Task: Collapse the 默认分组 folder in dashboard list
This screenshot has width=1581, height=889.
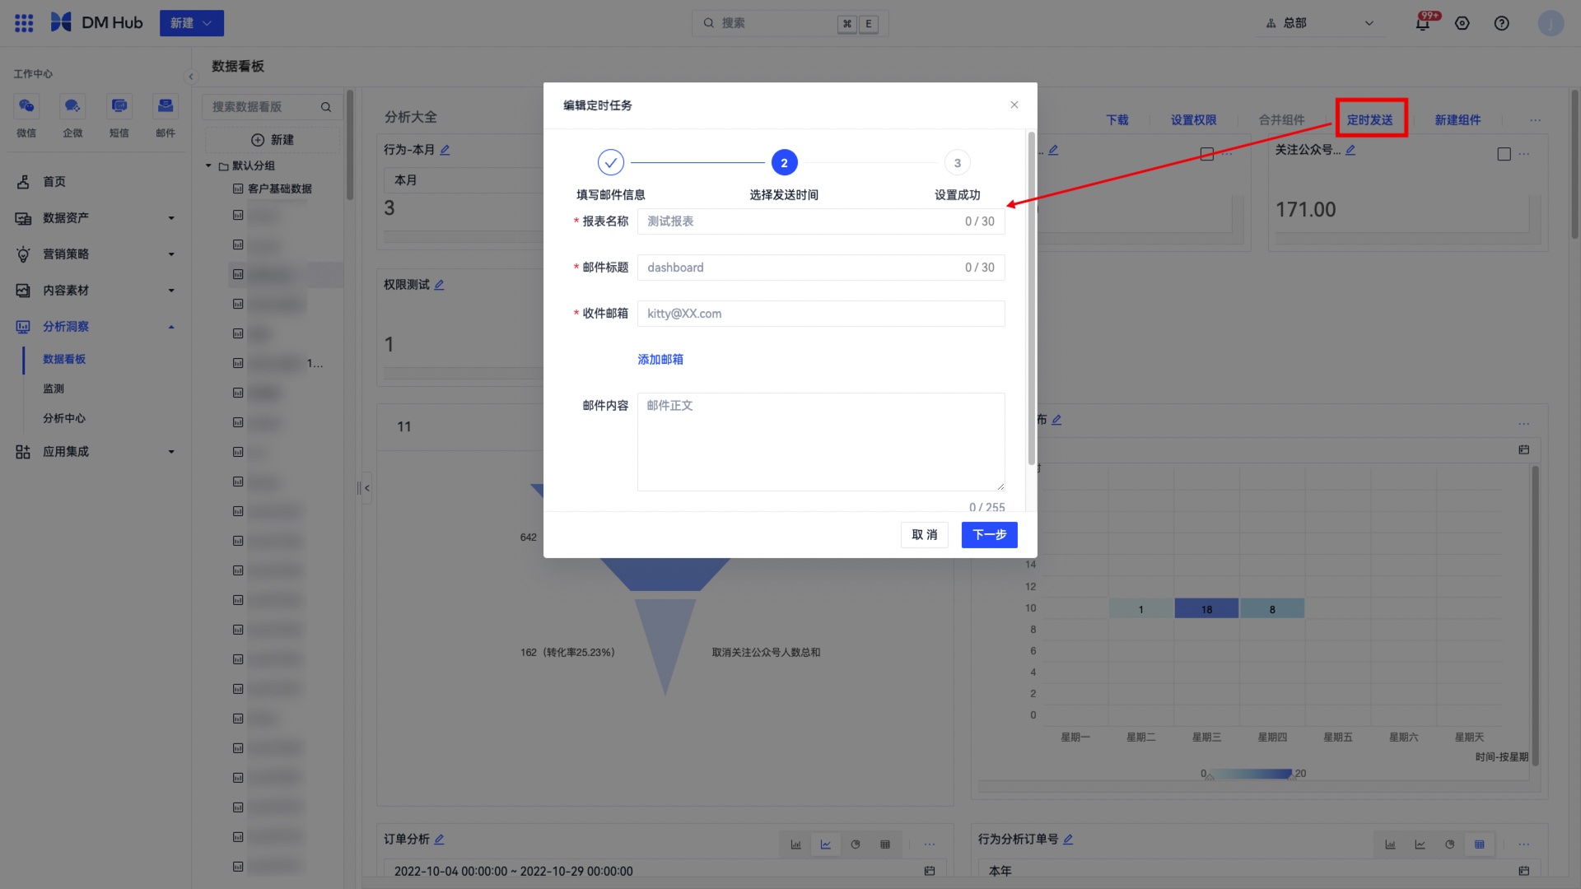Action: pos(208,165)
